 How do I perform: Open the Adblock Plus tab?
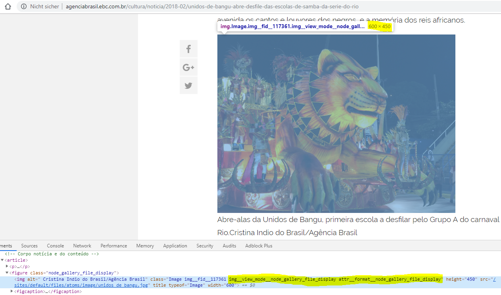pos(259,246)
